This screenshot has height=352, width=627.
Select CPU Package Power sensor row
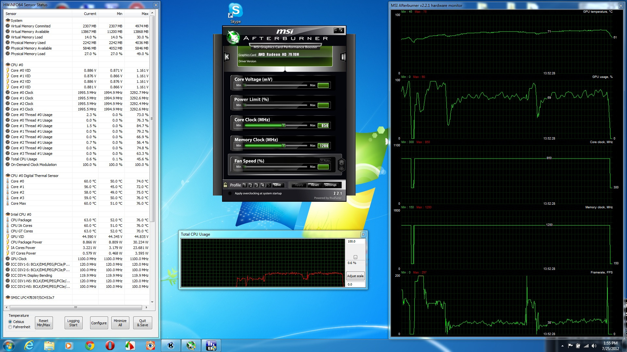point(77,242)
